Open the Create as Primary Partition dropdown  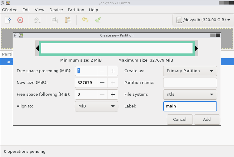[x=190, y=71]
